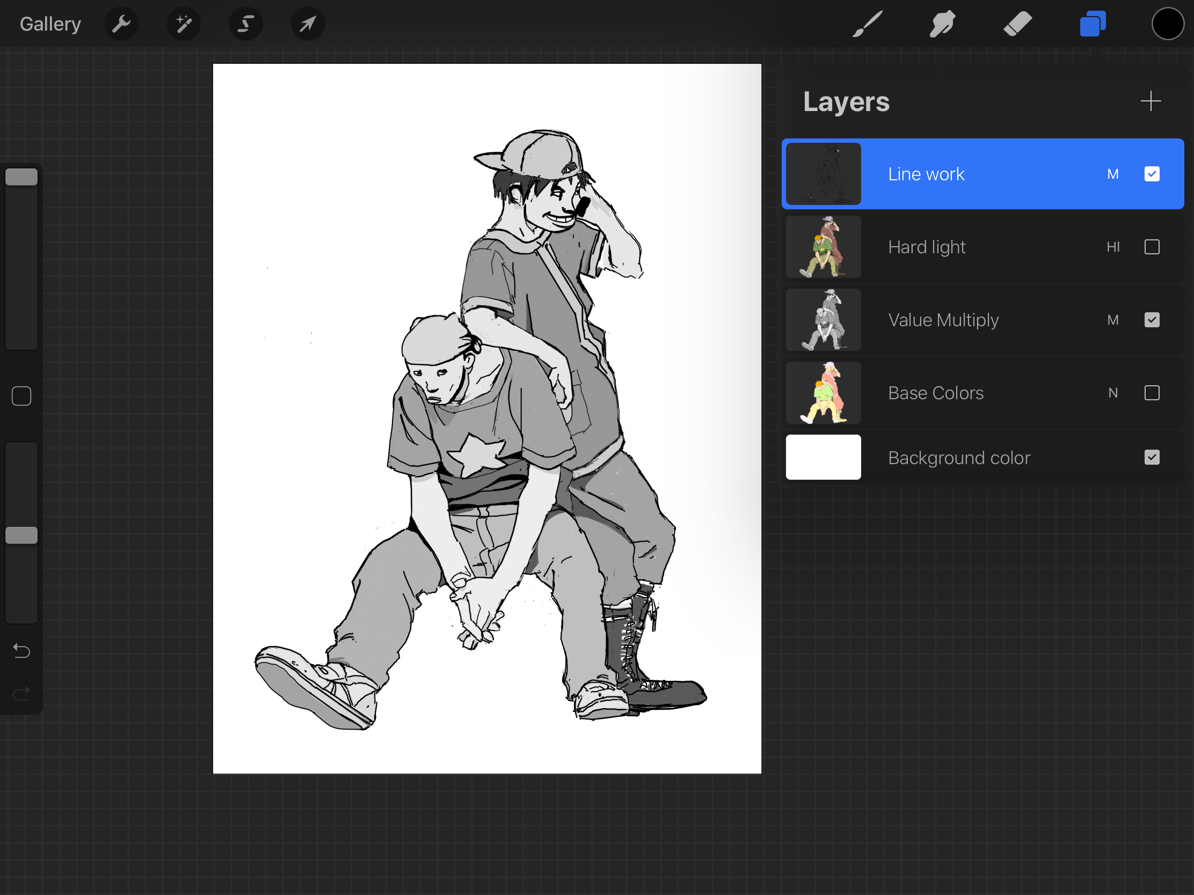
Task: Enable Base Colors layer visibility
Action: coord(1152,393)
